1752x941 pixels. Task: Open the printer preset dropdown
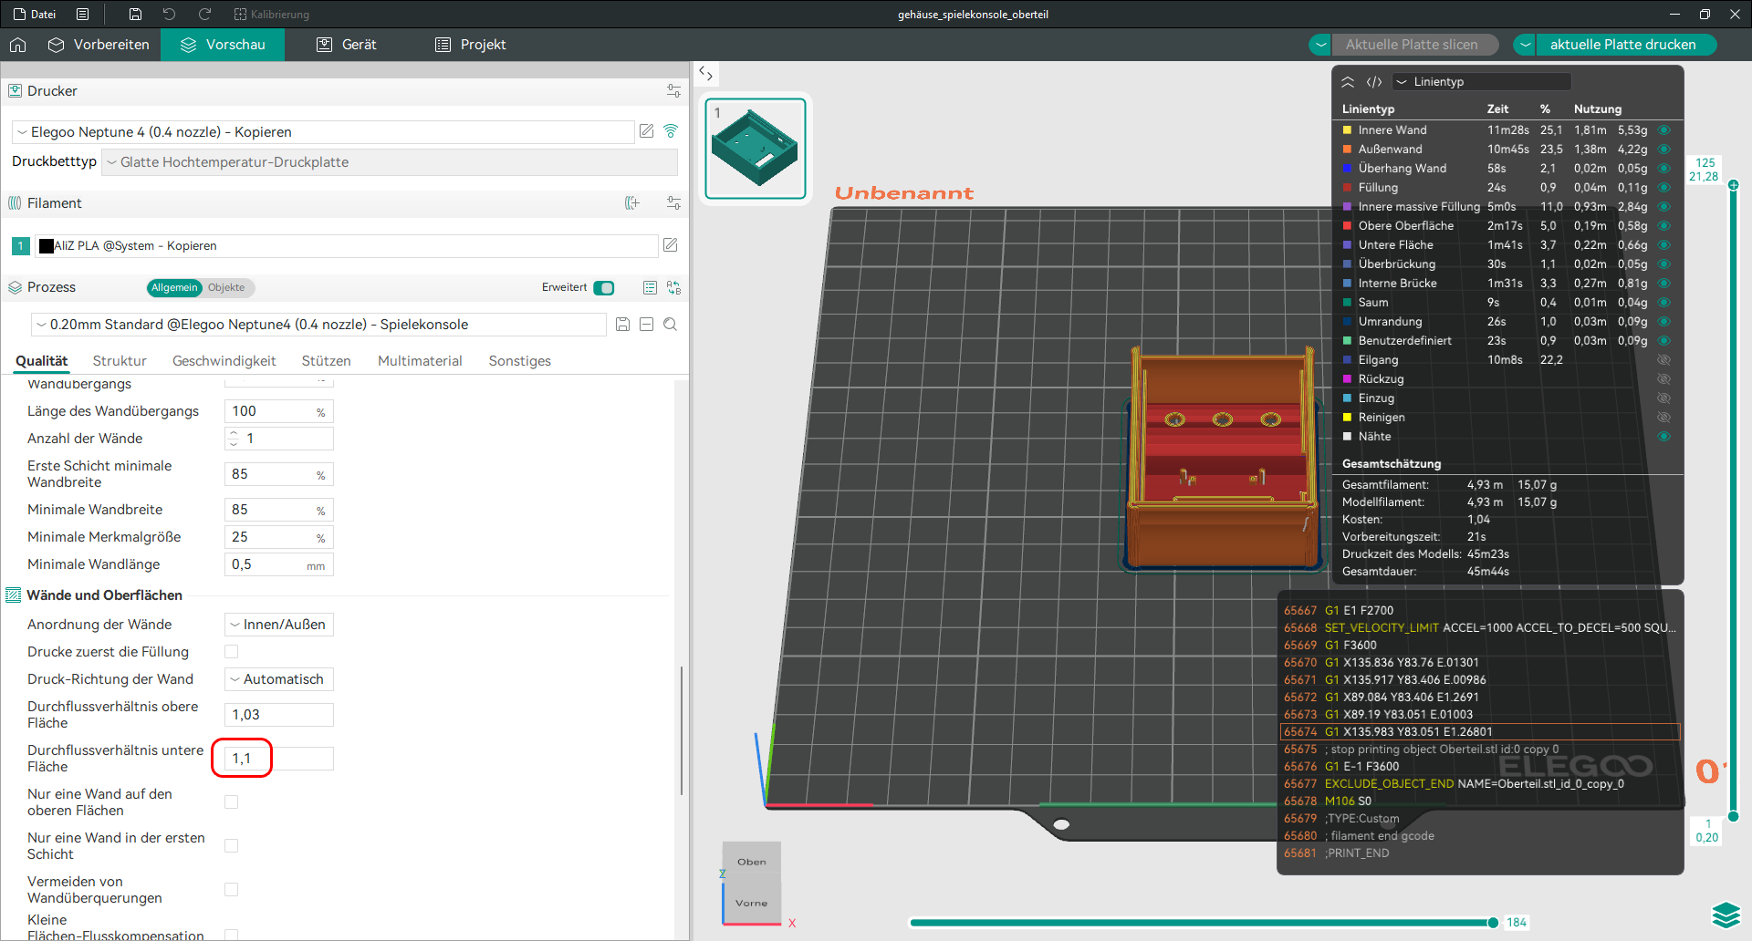pos(323,132)
